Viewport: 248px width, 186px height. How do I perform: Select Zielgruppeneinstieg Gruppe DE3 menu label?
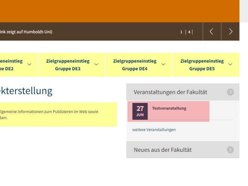68,65
